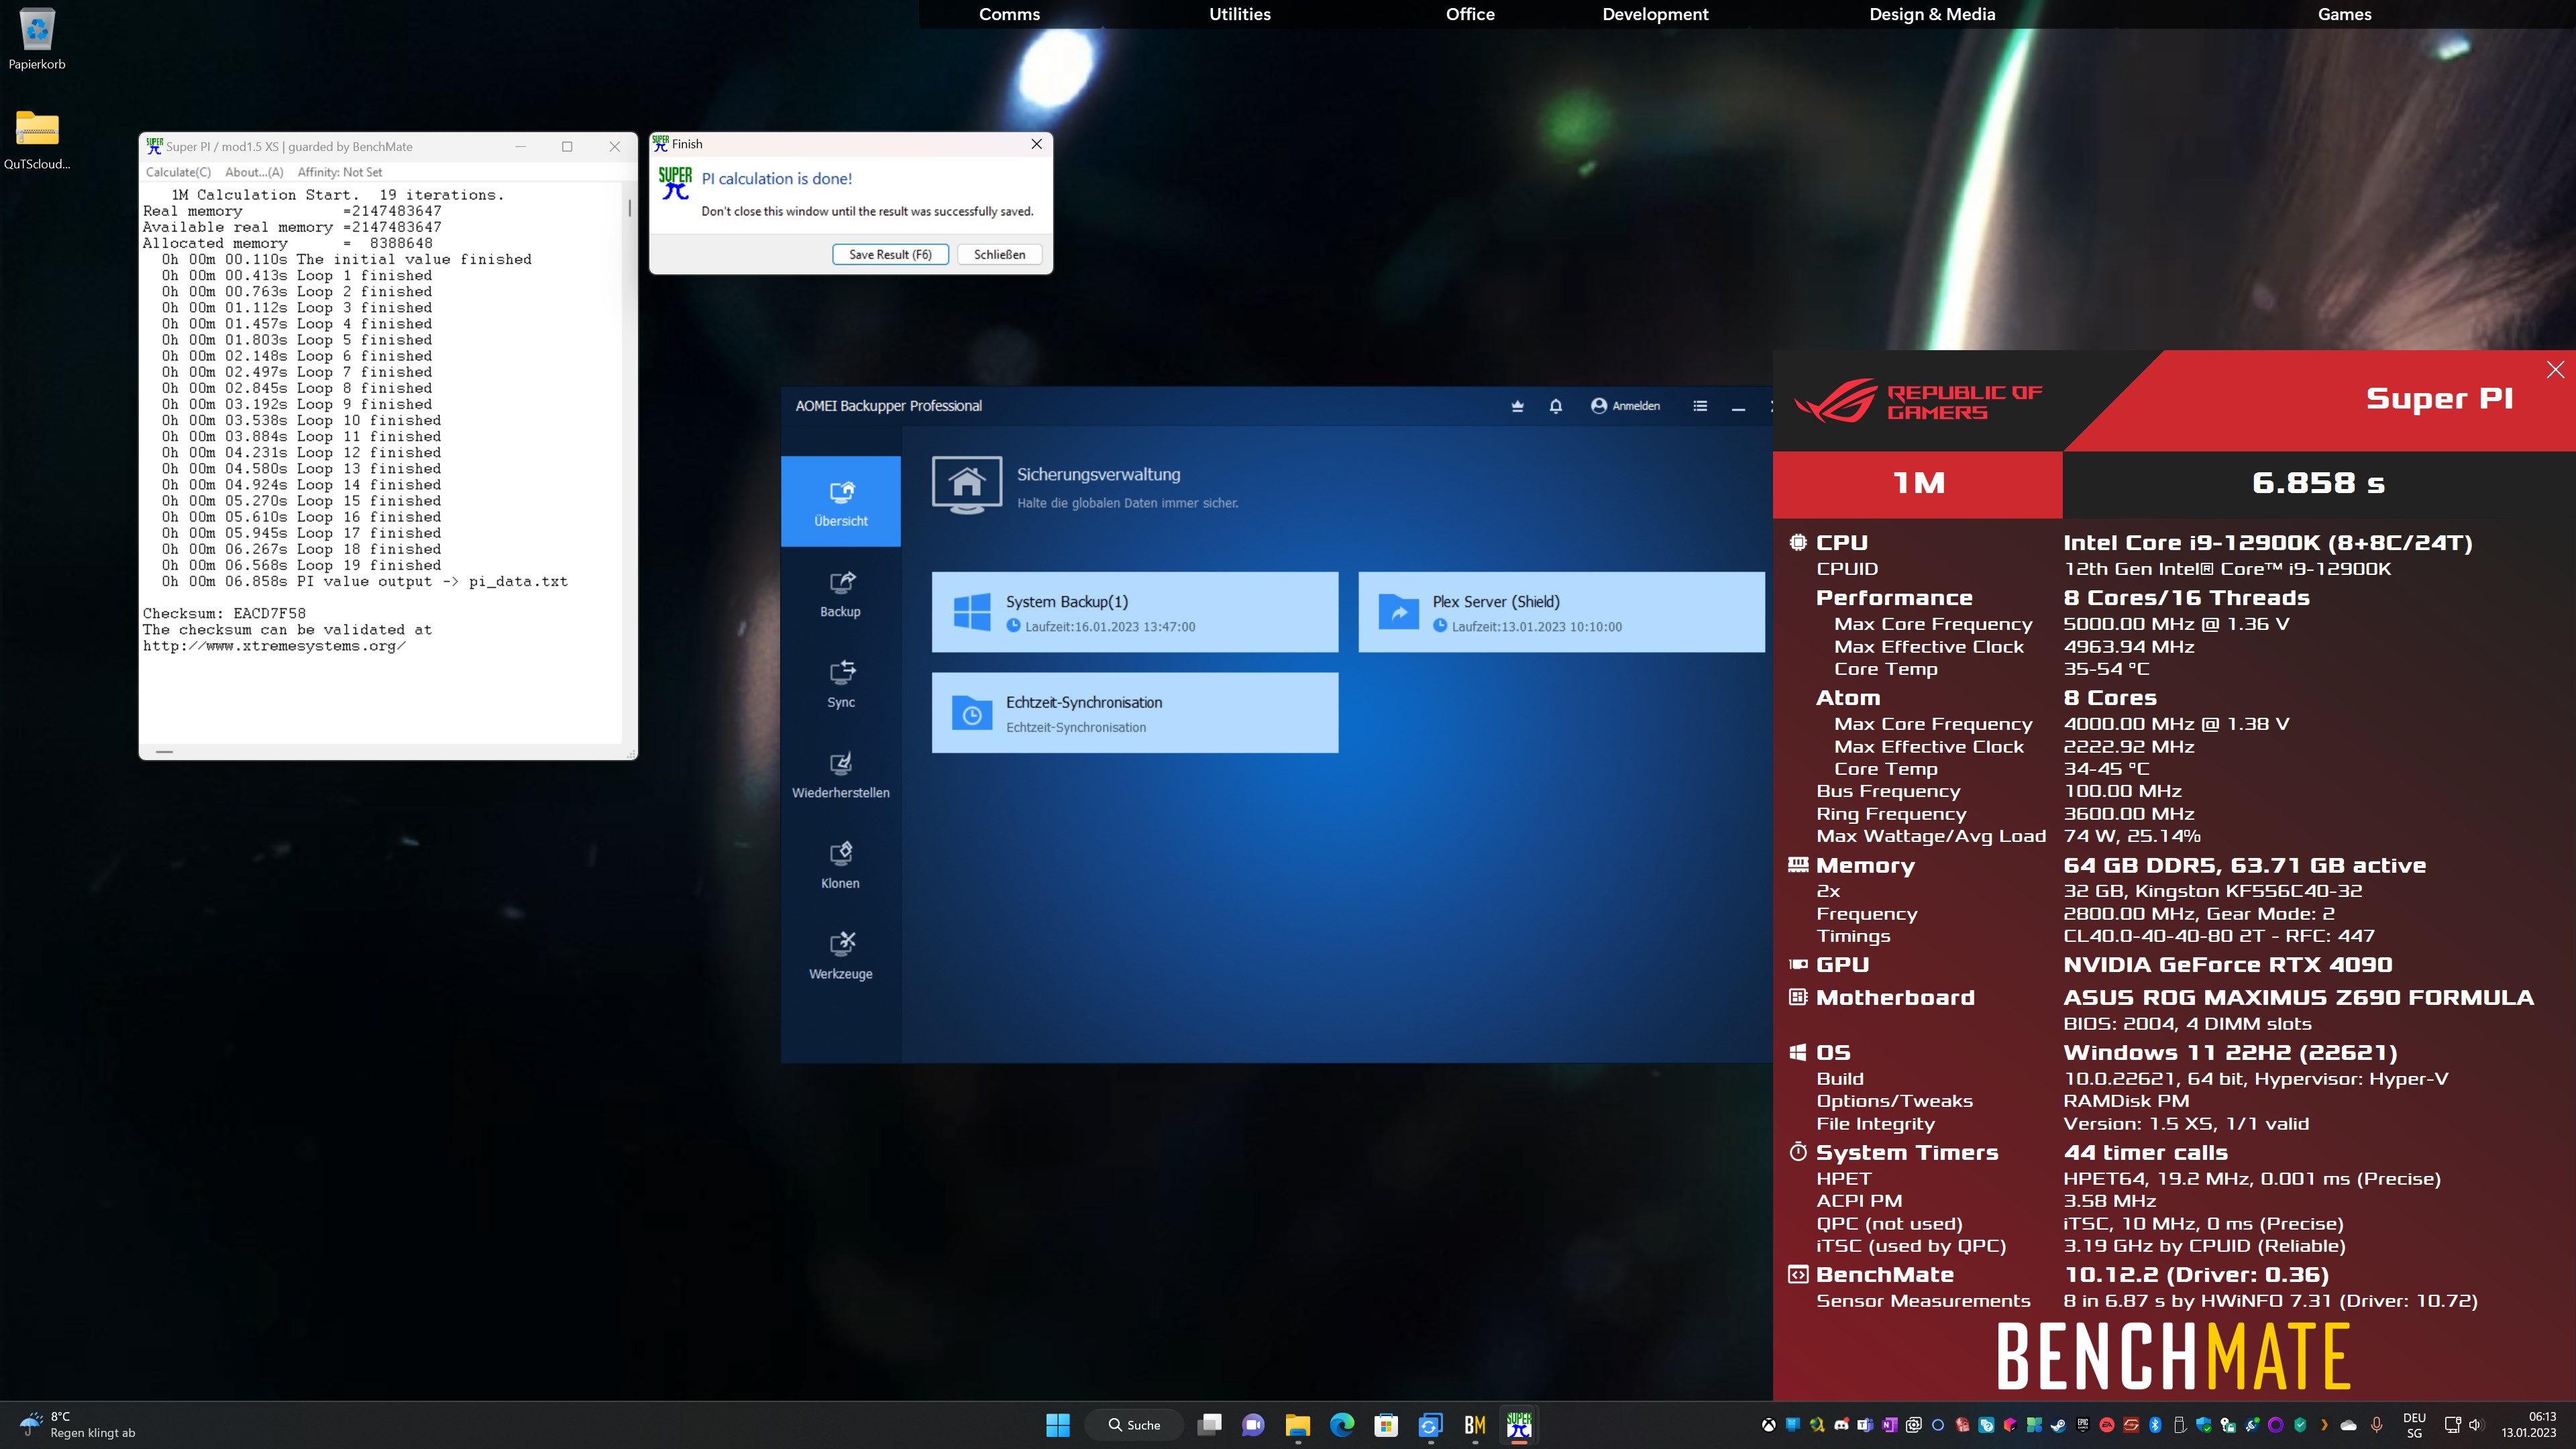Click the safely remove hardware tray icon
Screen dimensions: 2576x1449
pos(2180,1425)
